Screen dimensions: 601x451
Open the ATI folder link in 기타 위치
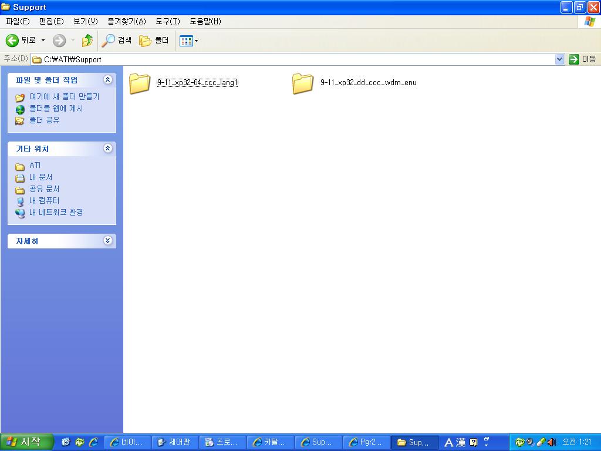pyautogui.click(x=35, y=165)
